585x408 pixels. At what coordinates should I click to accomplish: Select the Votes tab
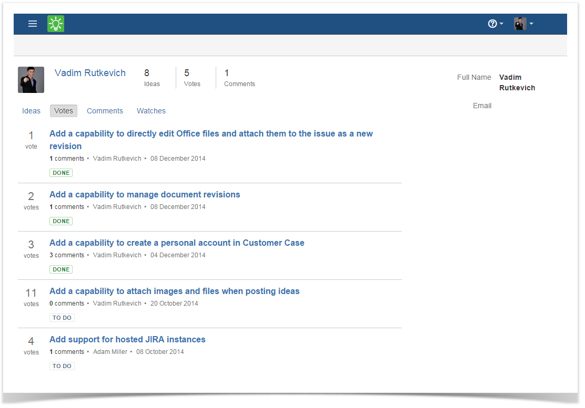pos(64,111)
